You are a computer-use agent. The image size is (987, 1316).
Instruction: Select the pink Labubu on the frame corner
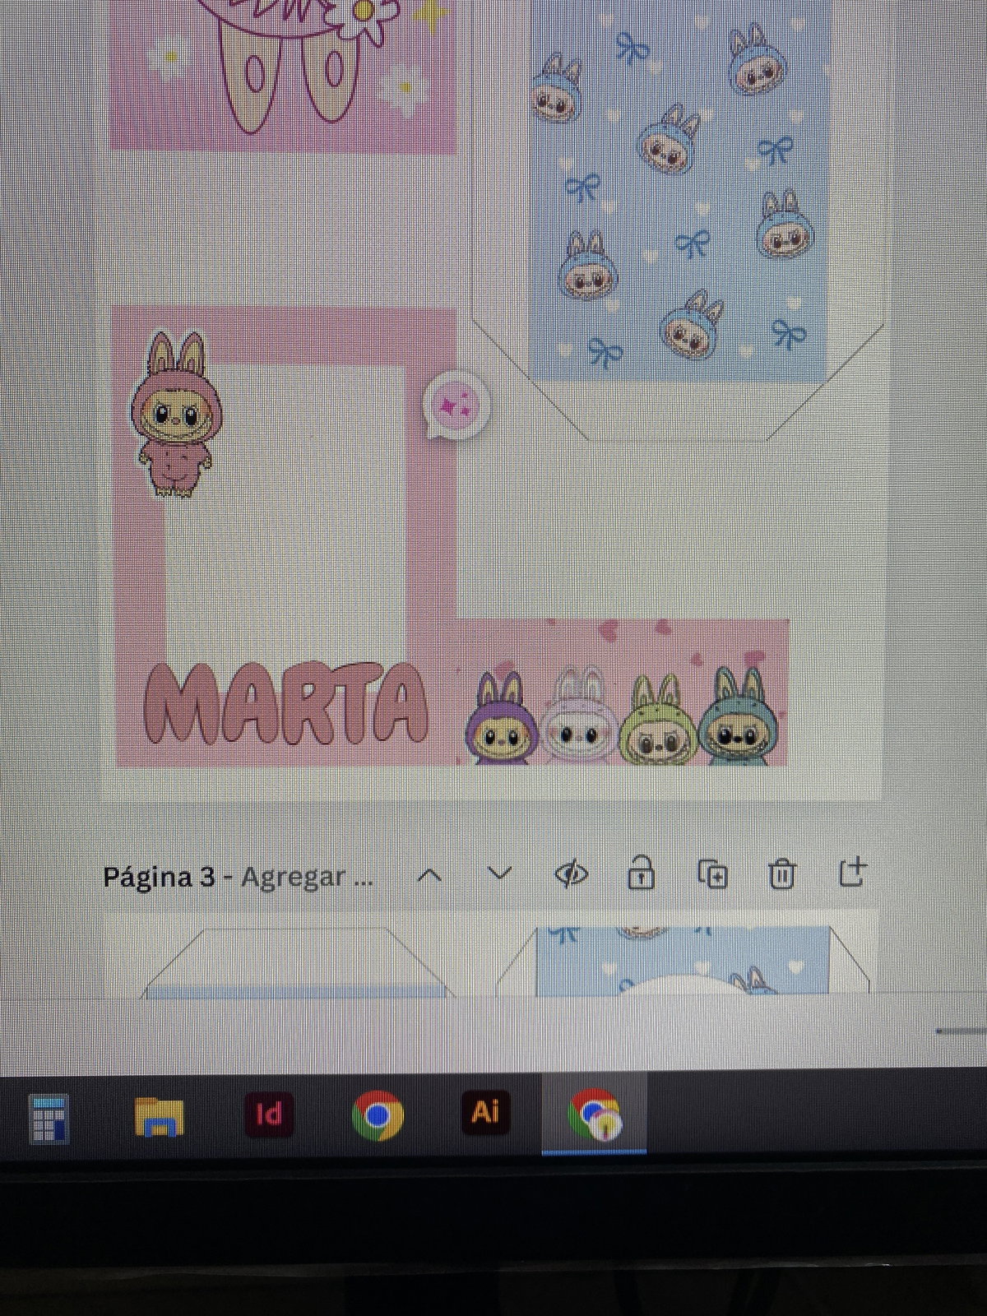point(175,415)
